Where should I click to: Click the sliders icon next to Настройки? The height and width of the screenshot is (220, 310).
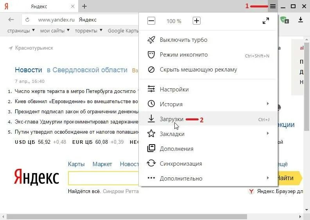click(x=151, y=89)
